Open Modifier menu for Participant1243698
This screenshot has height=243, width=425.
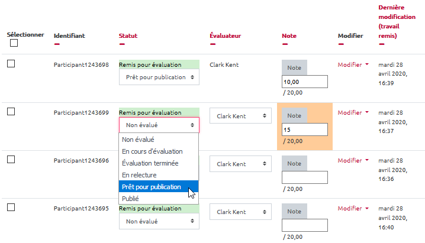click(x=353, y=64)
